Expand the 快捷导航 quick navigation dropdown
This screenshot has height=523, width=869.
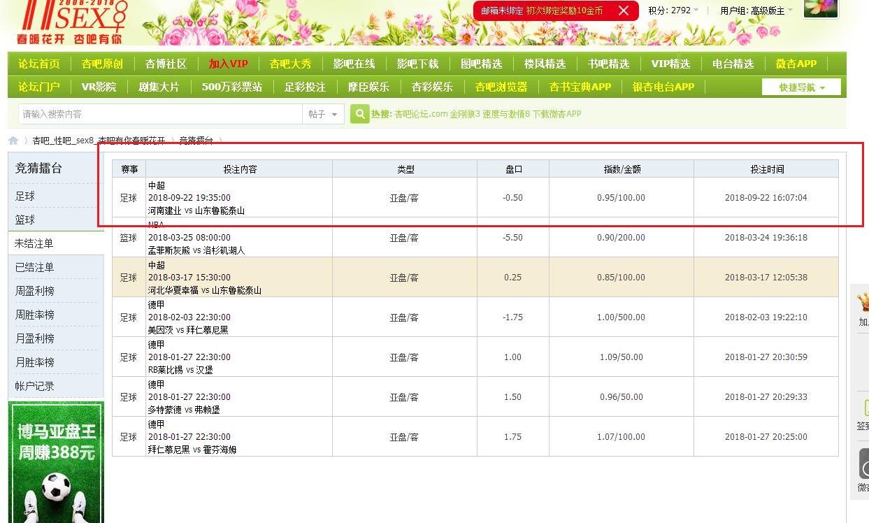801,87
